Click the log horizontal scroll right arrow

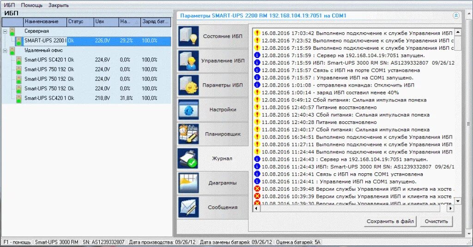[x=450, y=208]
